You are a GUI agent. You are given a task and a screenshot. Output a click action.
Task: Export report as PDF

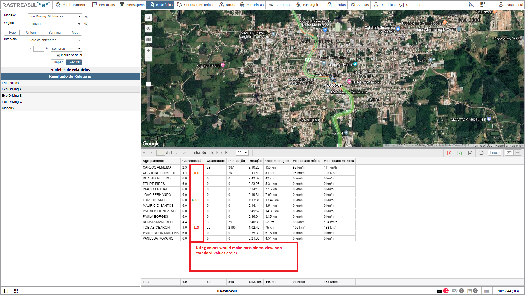pos(449,153)
